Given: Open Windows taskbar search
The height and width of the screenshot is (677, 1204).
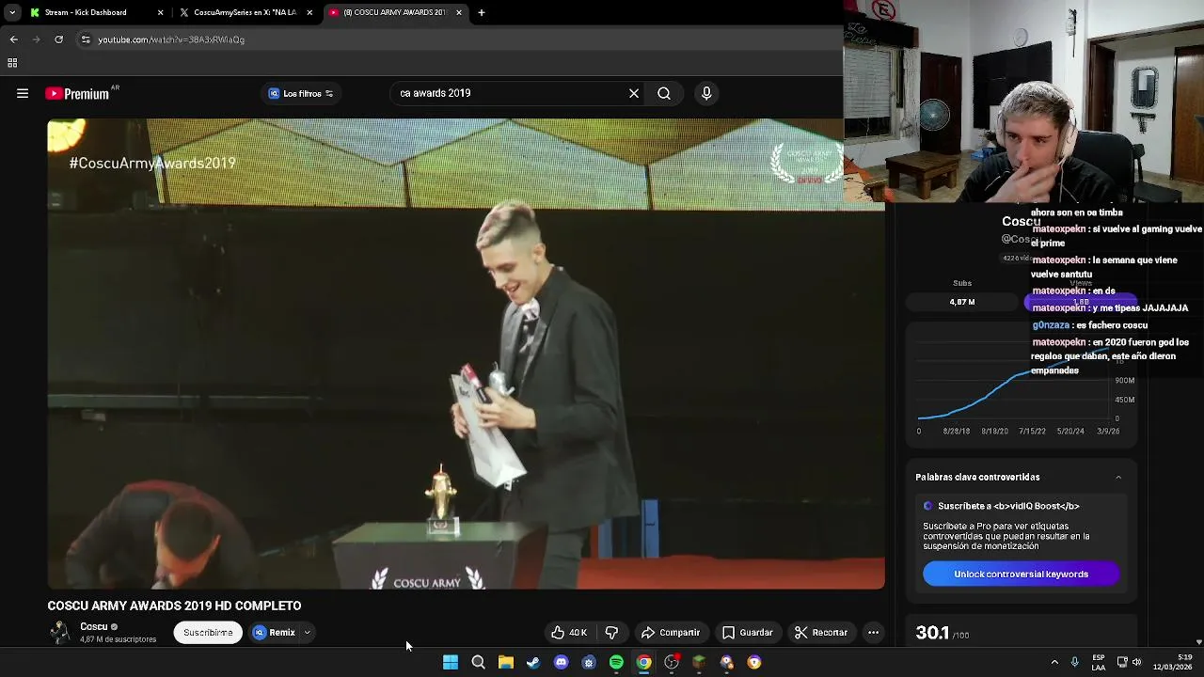Looking at the screenshot, I should click(x=478, y=663).
